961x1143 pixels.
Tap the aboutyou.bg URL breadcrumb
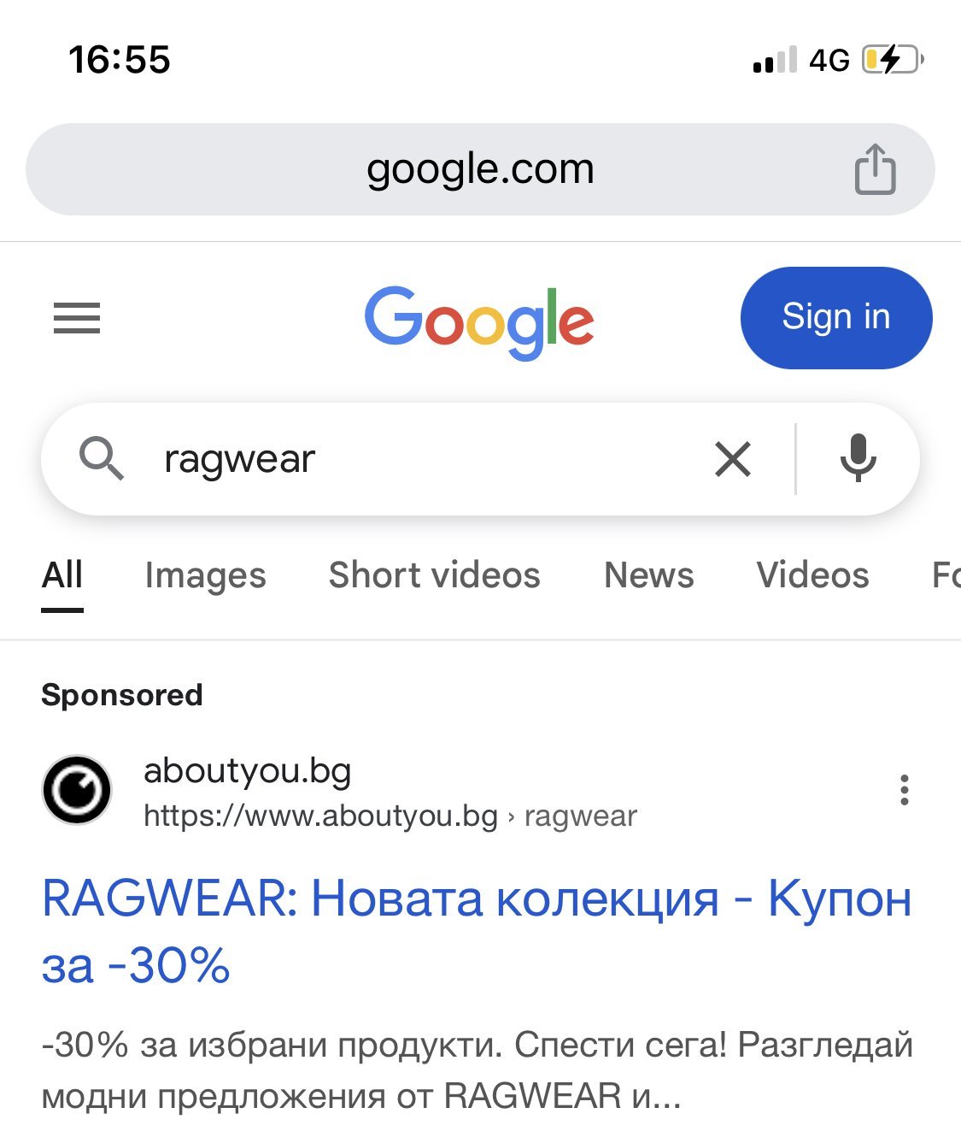coord(390,816)
